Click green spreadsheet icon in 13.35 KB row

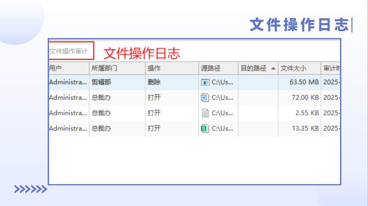tap(205, 128)
